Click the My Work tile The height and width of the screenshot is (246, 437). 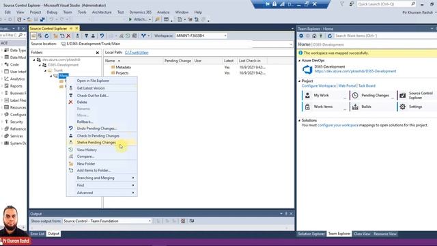pyautogui.click(x=325, y=96)
